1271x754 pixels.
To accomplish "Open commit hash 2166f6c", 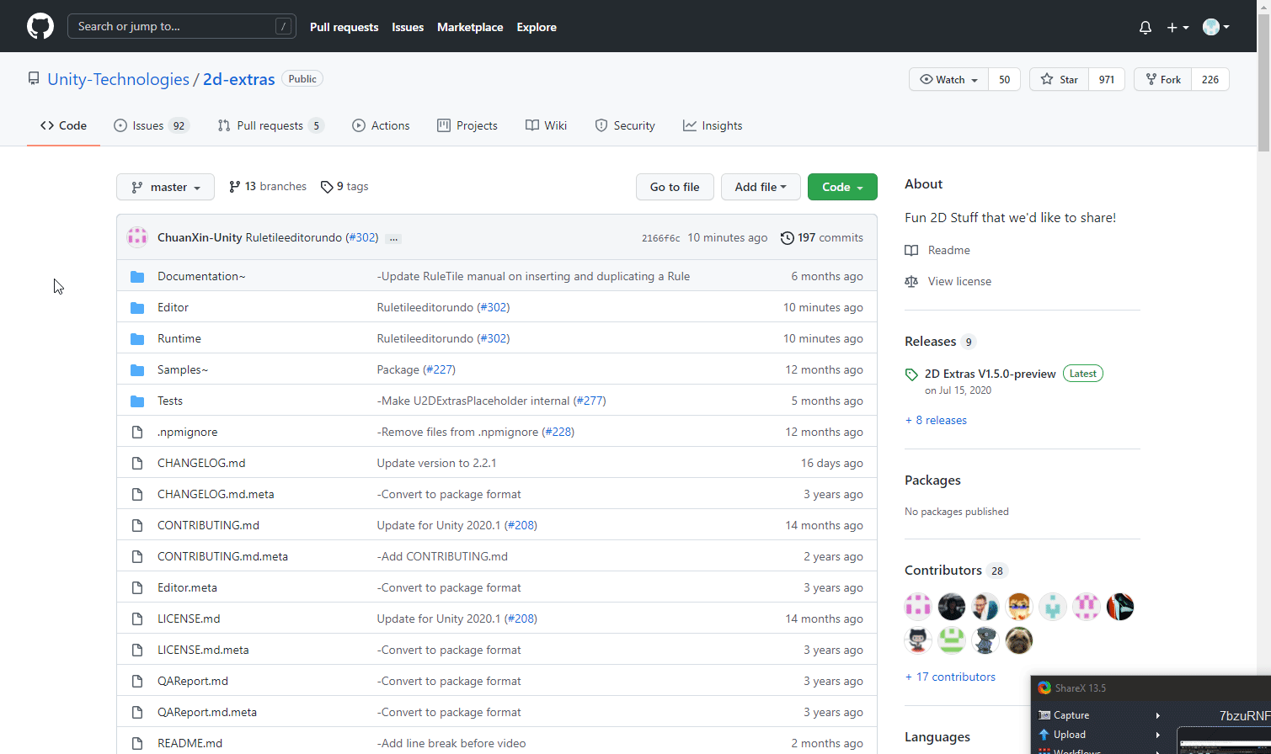I will click(660, 238).
